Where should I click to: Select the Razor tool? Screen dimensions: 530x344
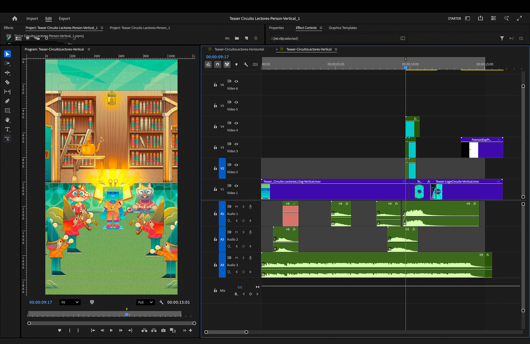click(x=7, y=82)
